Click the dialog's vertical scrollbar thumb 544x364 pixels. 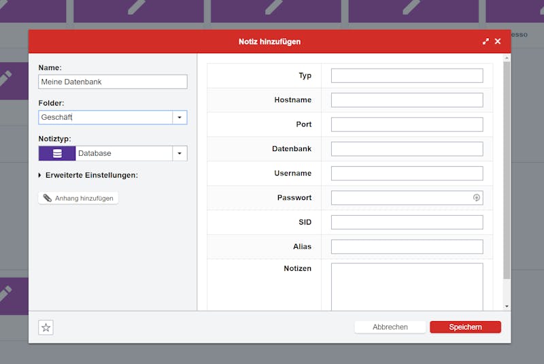point(507,170)
